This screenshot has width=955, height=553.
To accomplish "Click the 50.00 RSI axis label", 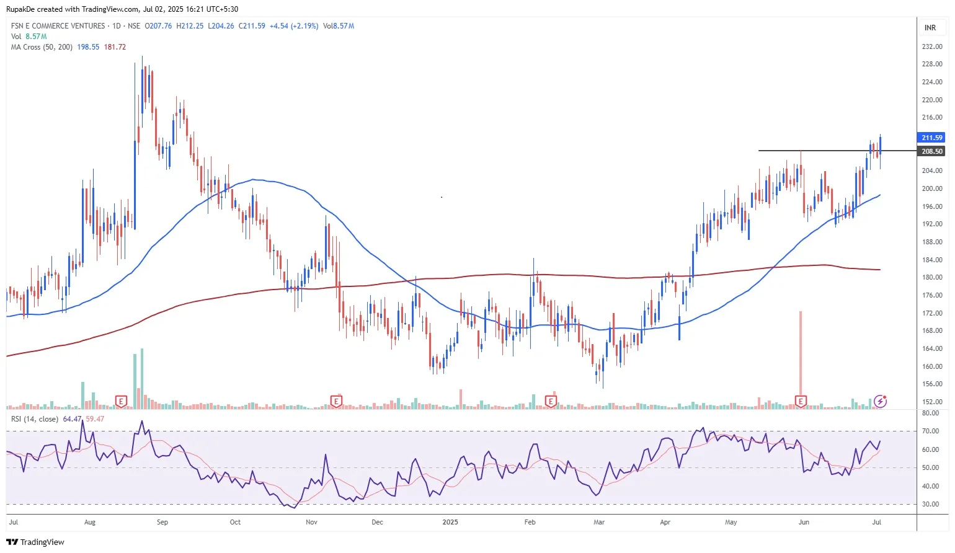I will tap(931, 467).
